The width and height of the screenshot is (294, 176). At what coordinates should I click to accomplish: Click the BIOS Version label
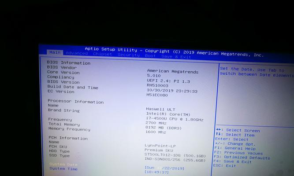pyautogui.click(x=63, y=82)
